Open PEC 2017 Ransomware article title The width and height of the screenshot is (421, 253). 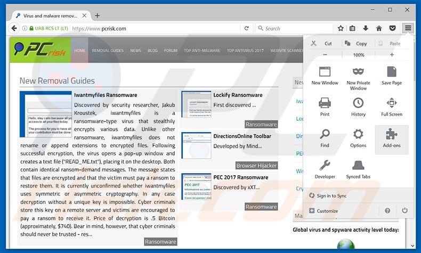240,177
